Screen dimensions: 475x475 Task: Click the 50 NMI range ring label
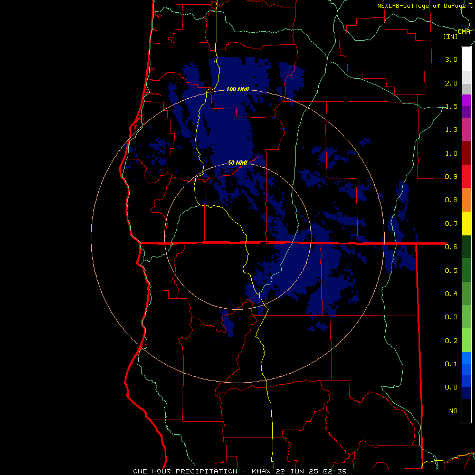[x=237, y=163]
